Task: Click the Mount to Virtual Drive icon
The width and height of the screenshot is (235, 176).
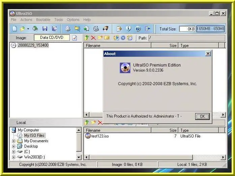Action: pyautogui.click(x=96, y=28)
